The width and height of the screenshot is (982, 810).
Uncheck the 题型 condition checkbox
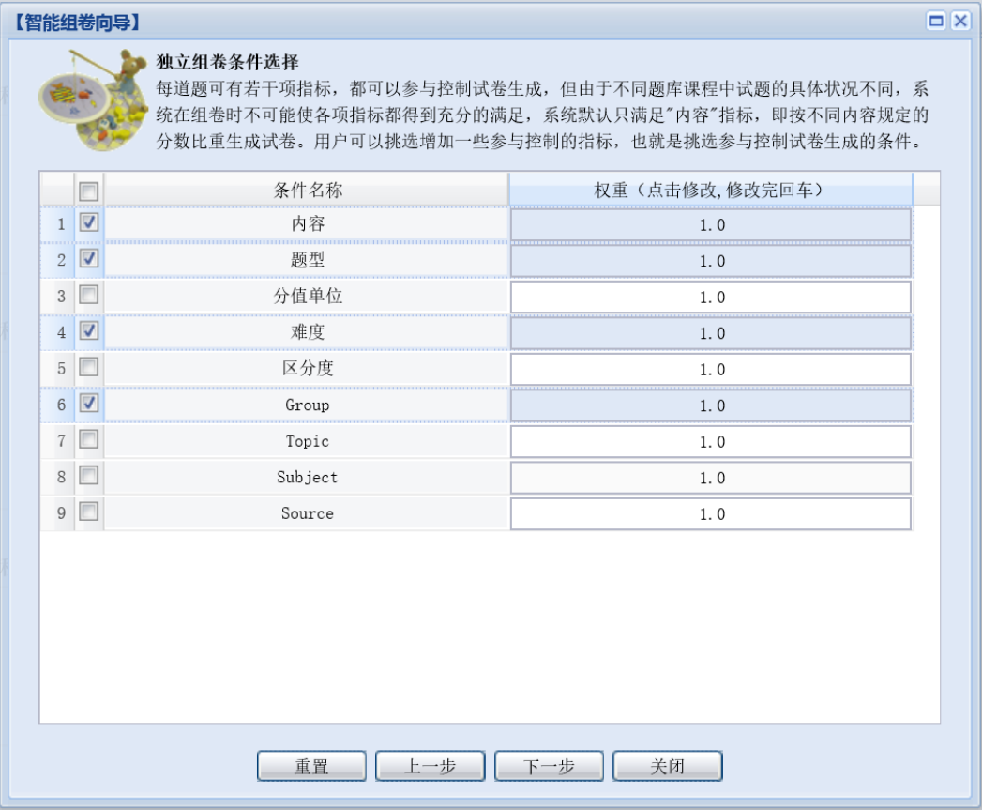(x=89, y=258)
